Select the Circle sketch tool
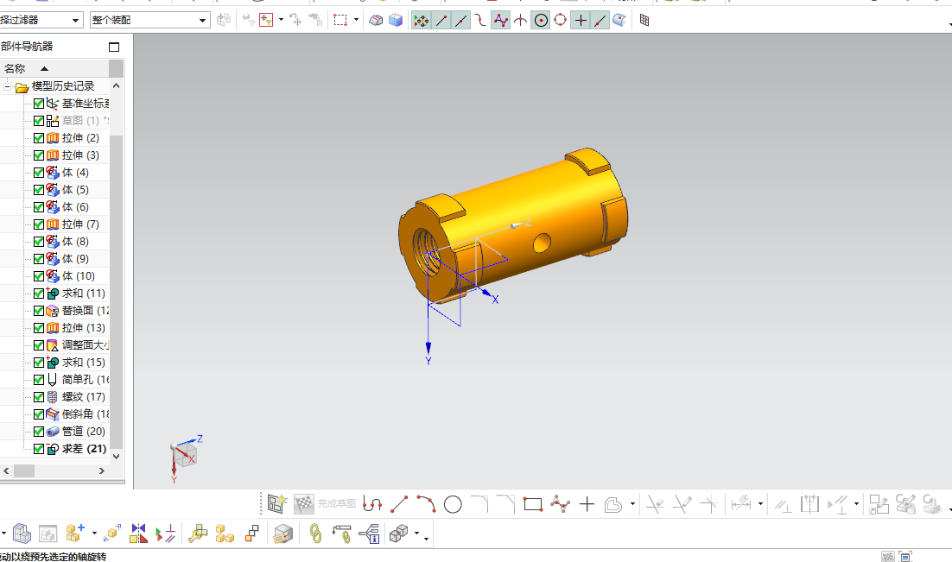 coord(453,504)
